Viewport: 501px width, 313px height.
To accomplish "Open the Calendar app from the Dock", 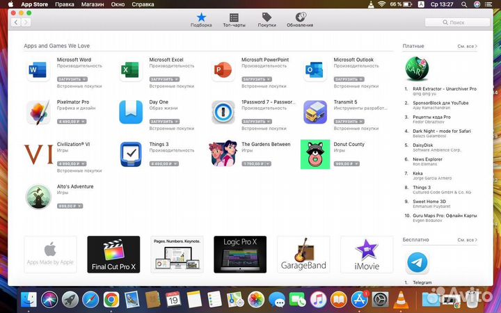I will (x=173, y=300).
